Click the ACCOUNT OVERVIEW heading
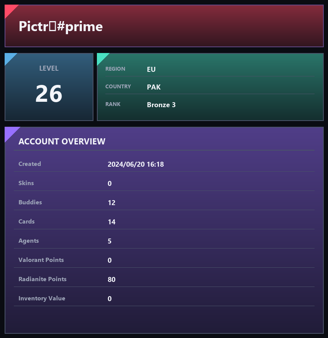The width and height of the screenshot is (328, 338). pyautogui.click(x=62, y=141)
